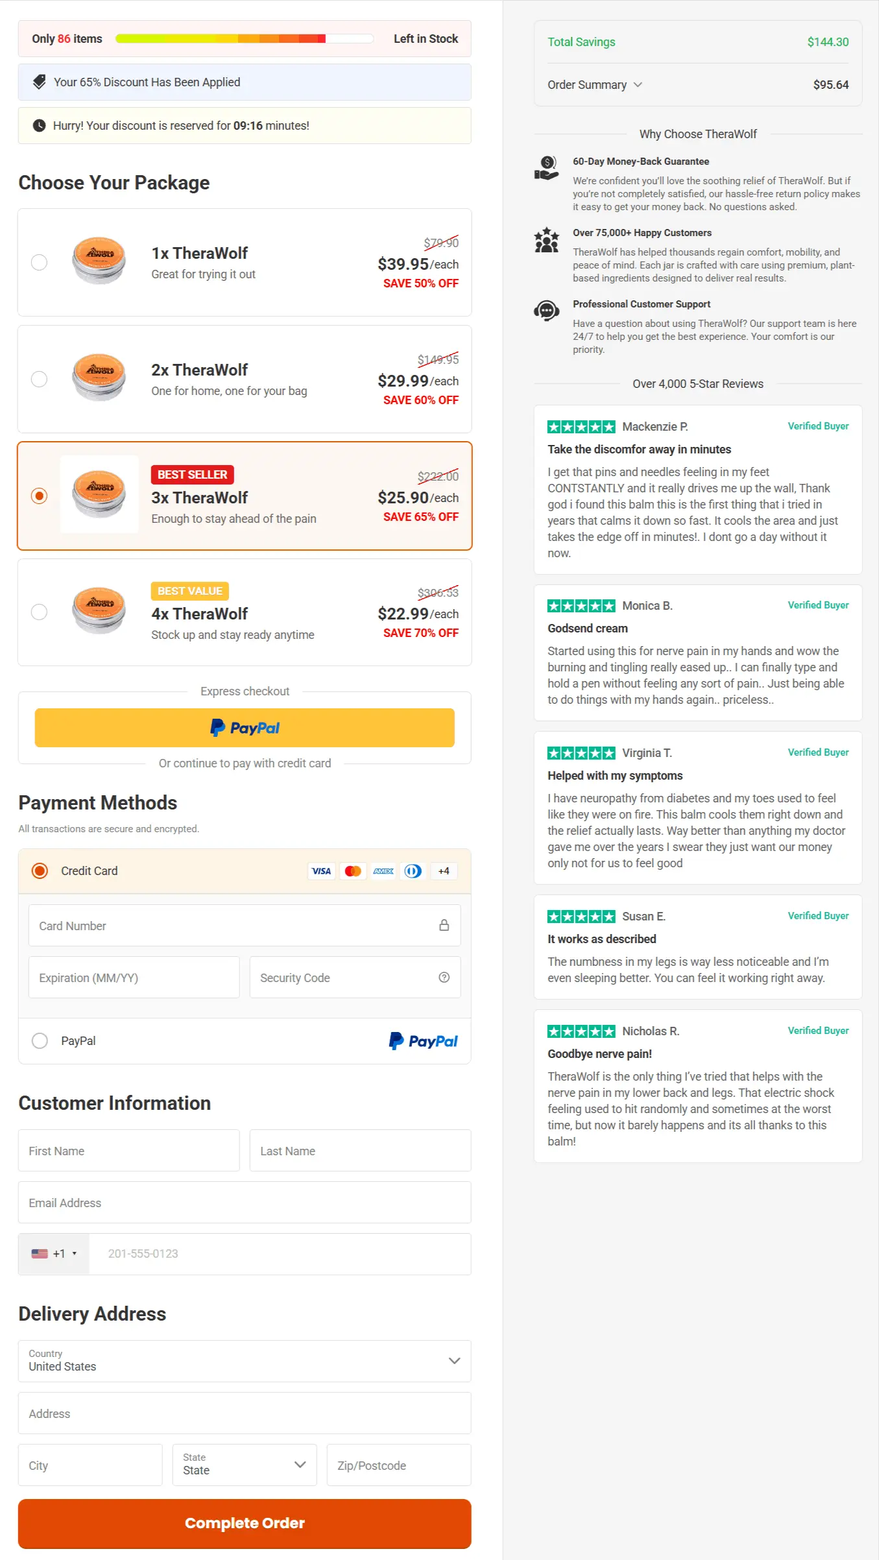The image size is (879, 1560).
Task: Open the State dropdown
Action: (245, 1465)
